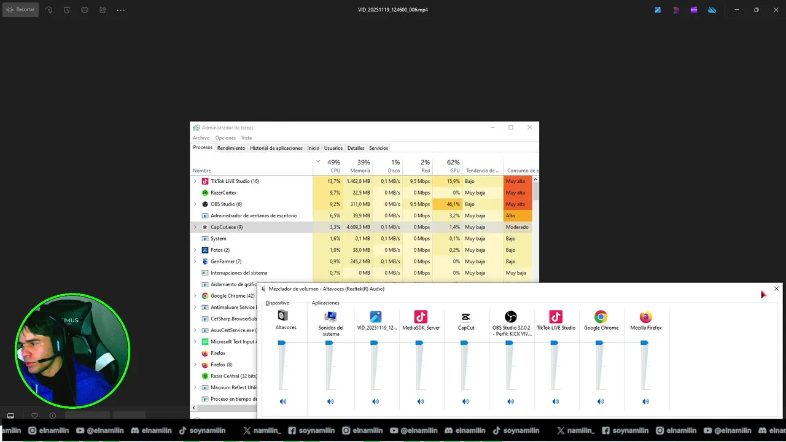
Task: Switch to the Historial de aplicaciones tab
Action: pyautogui.click(x=276, y=148)
